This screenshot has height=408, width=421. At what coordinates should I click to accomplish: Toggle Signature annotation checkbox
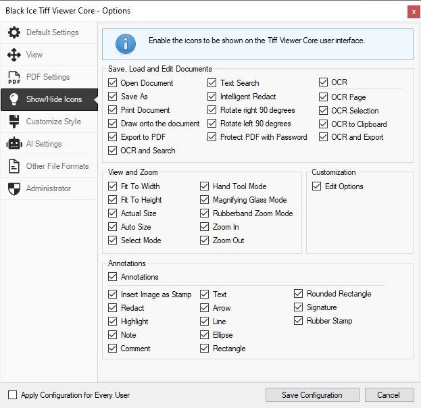pyautogui.click(x=298, y=307)
